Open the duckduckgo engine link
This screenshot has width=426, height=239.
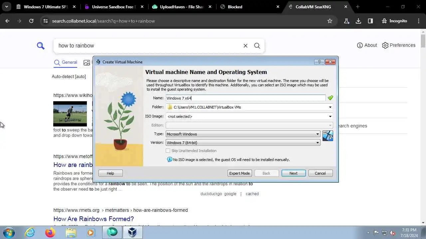pyautogui.click(x=211, y=194)
